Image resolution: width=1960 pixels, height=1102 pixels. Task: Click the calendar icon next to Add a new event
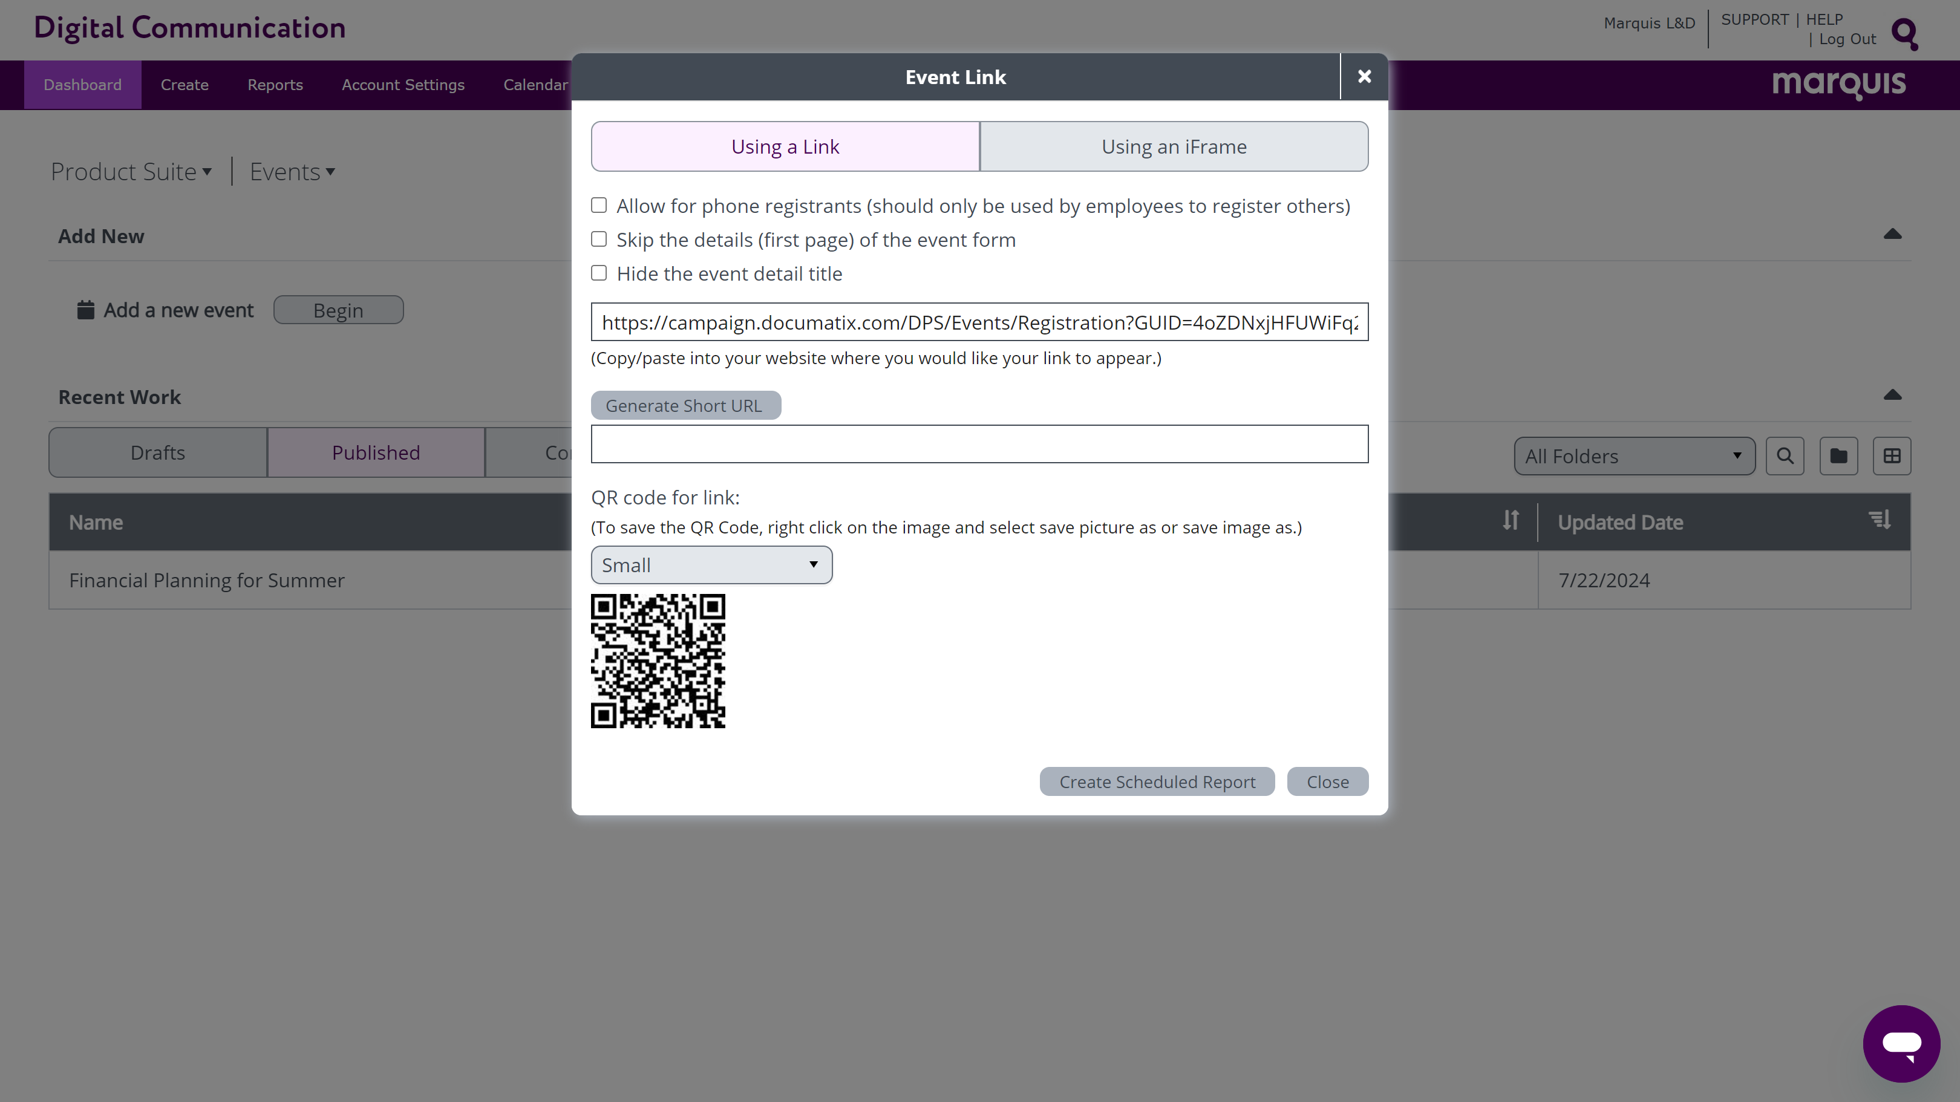85,310
